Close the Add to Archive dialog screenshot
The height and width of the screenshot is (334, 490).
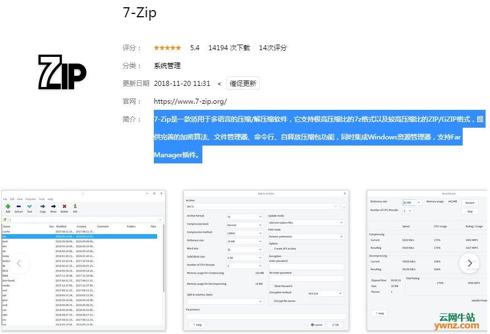[x=345, y=193]
